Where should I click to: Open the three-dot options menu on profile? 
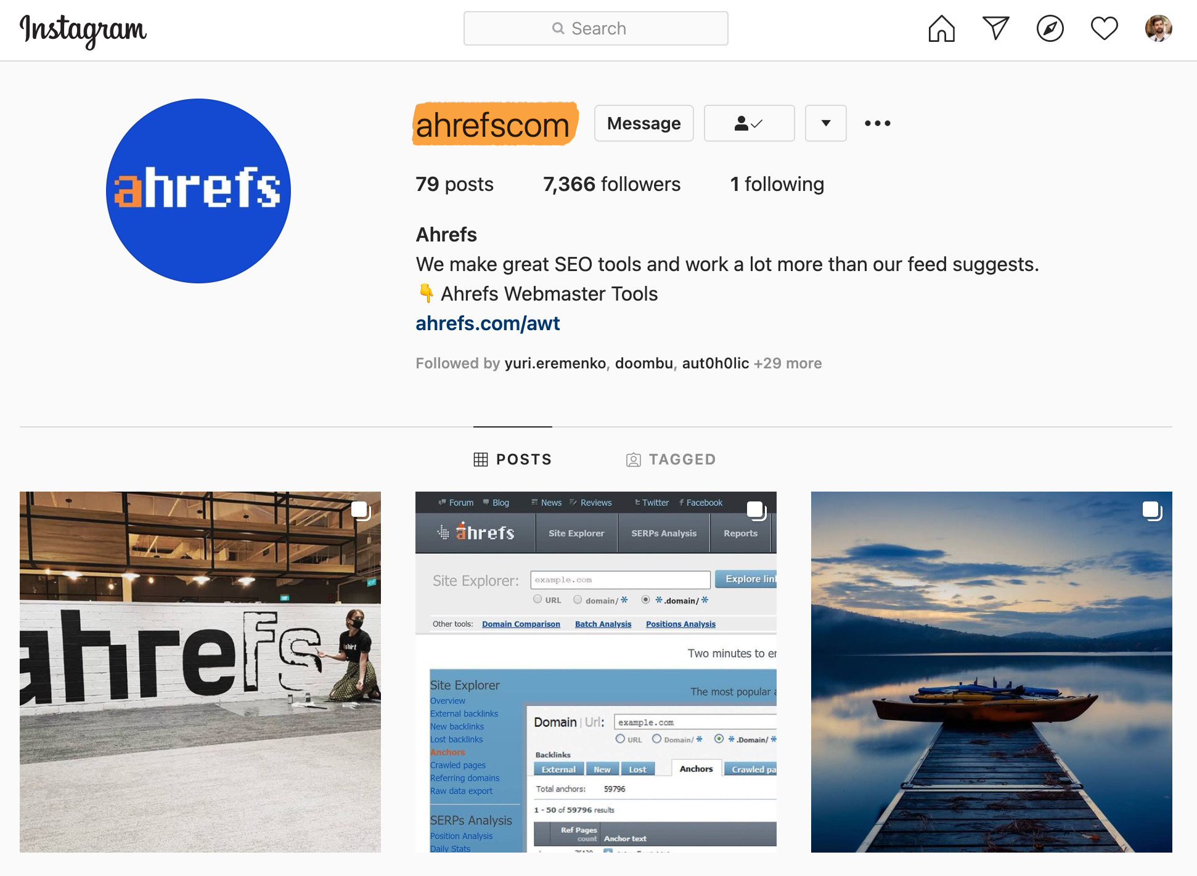(x=877, y=123)
